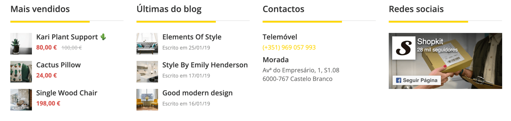
Task: Click the Shopkit page name in widget
Action: click(430, 41)
